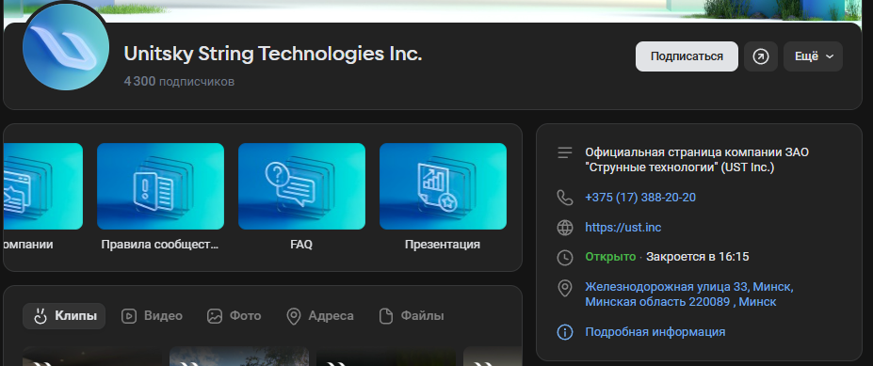
Task: Click the Unitsky community avatar logo
Action: click(66, 48)
